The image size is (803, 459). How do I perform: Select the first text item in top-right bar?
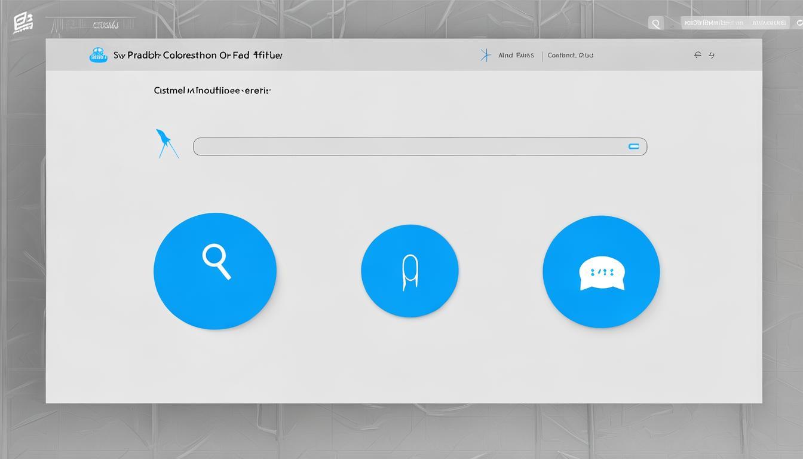pyautogui.click(x=713, y=23)
